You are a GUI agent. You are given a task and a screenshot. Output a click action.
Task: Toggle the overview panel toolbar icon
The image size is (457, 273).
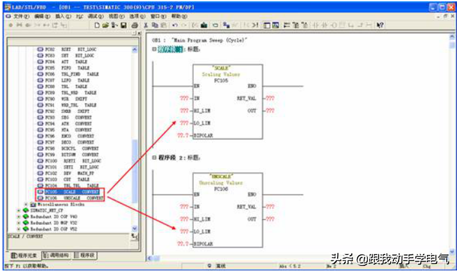[266, 26]
